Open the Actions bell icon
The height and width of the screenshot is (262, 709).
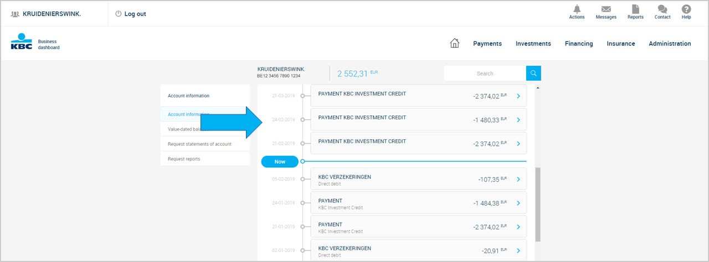pyautogui.click(x=577, y=9)
